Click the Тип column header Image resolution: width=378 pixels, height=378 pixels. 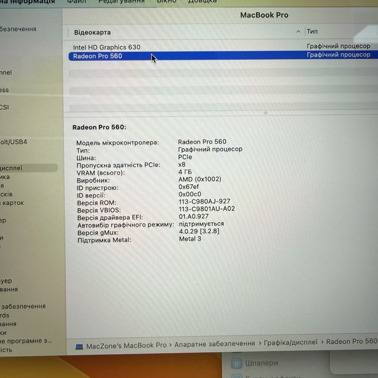[x=312, y=31]
